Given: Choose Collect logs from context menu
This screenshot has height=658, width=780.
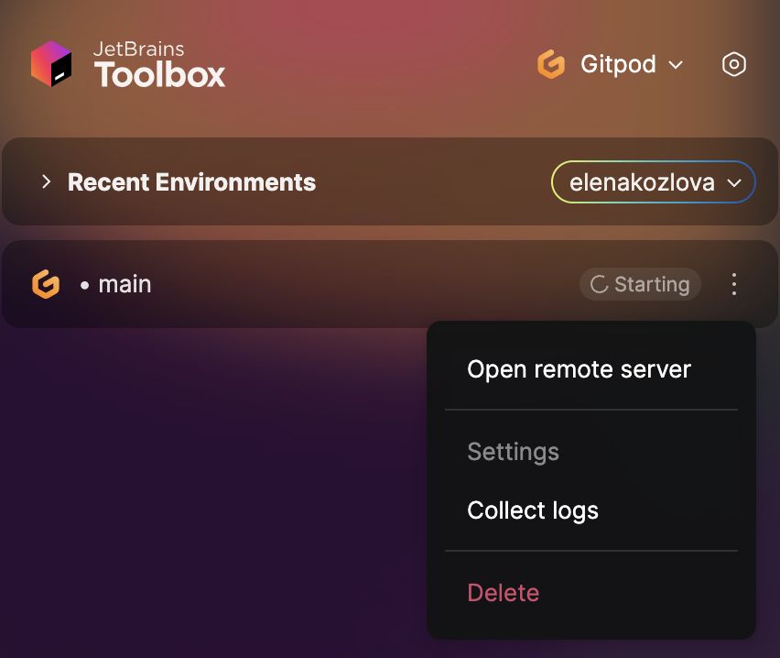Looking at the screenshot, I should tap(532, 510).
